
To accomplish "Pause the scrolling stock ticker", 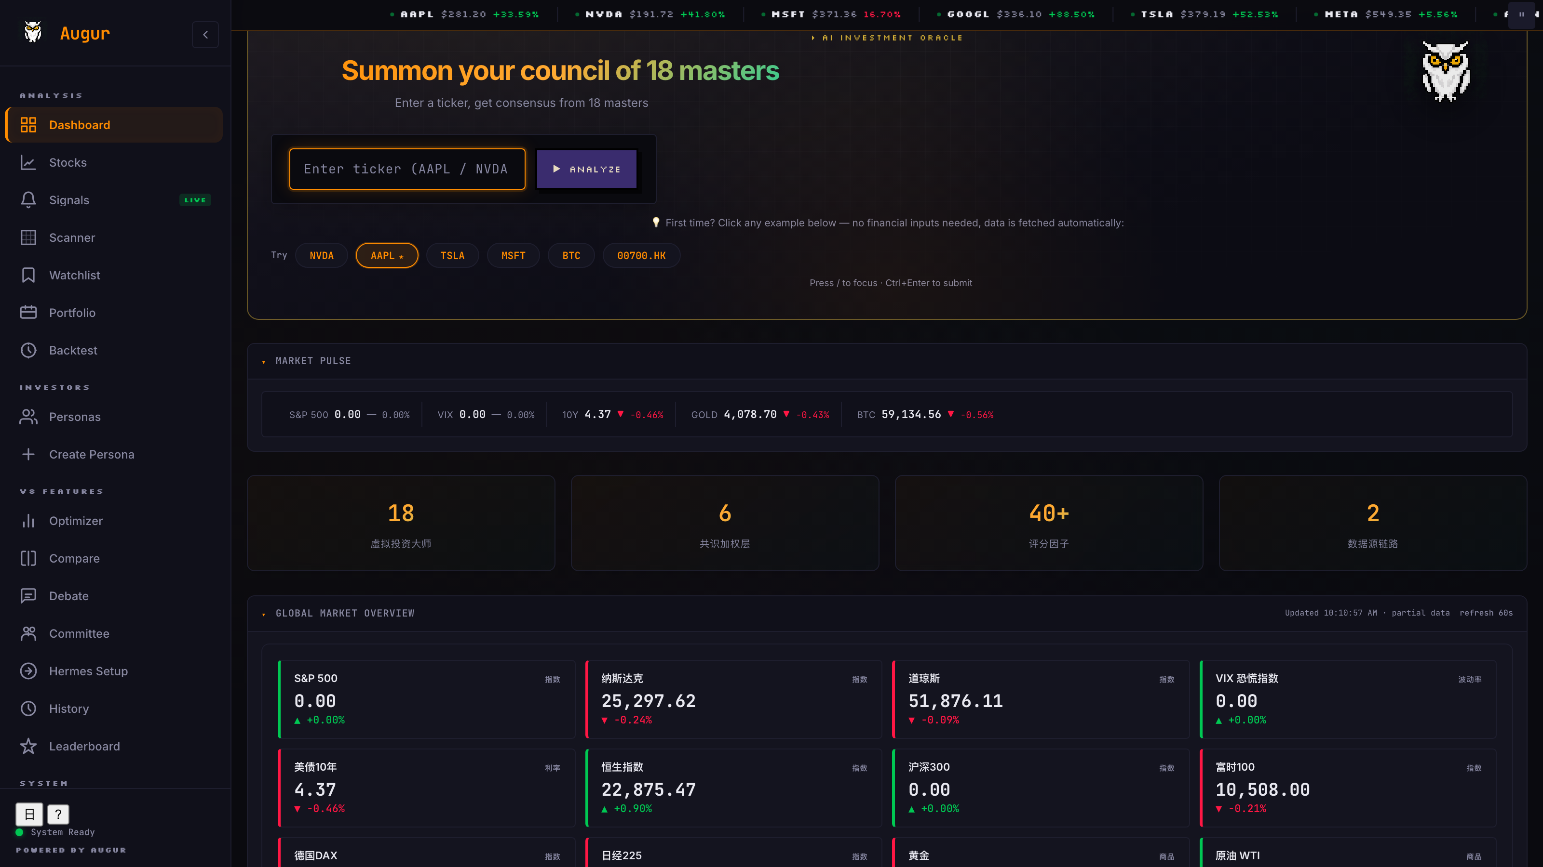I will tap(1521, 14).
